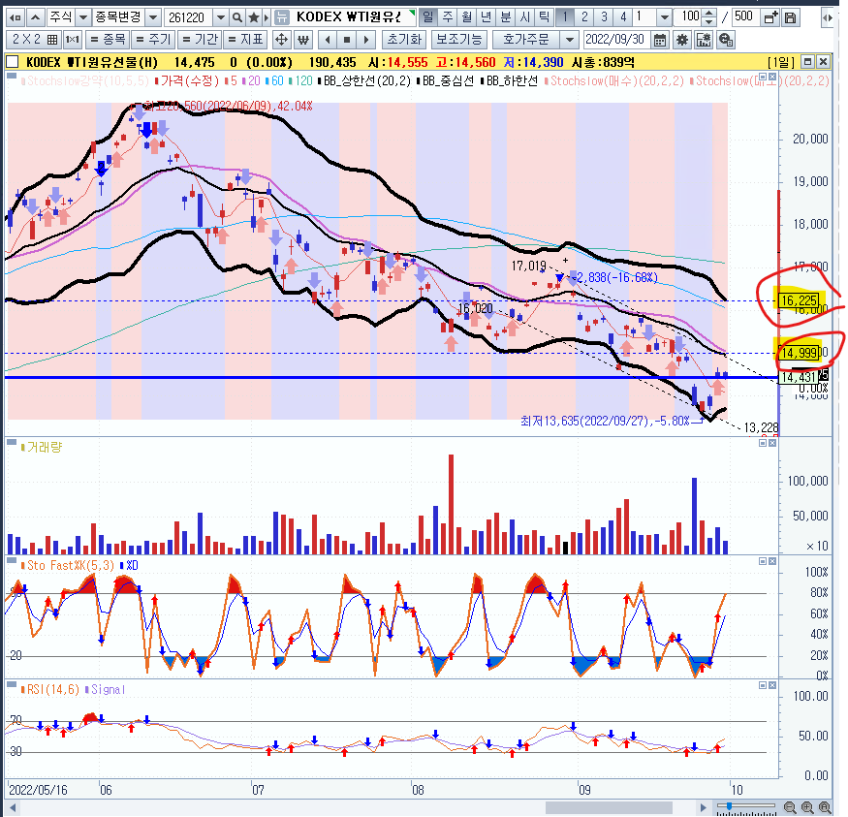Image resolution: width=848 pixels, height=817 pixels.
Task: Open the period number dropdown showing 1
Action: click(x=665, y=17)
